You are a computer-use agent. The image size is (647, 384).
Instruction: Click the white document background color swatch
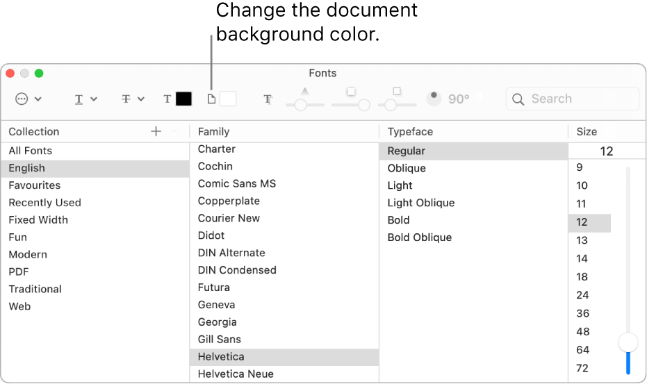tap(228, 99)
